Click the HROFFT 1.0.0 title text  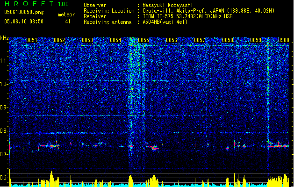[36, 4]
